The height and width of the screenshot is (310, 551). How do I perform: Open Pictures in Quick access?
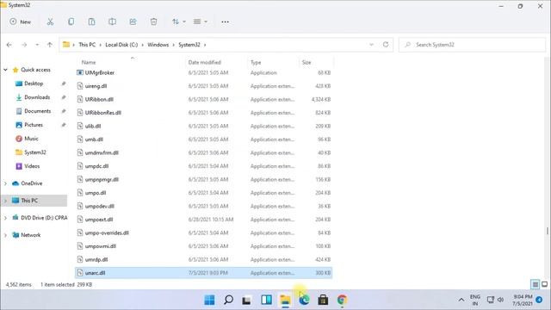click(x=34, y=125)
